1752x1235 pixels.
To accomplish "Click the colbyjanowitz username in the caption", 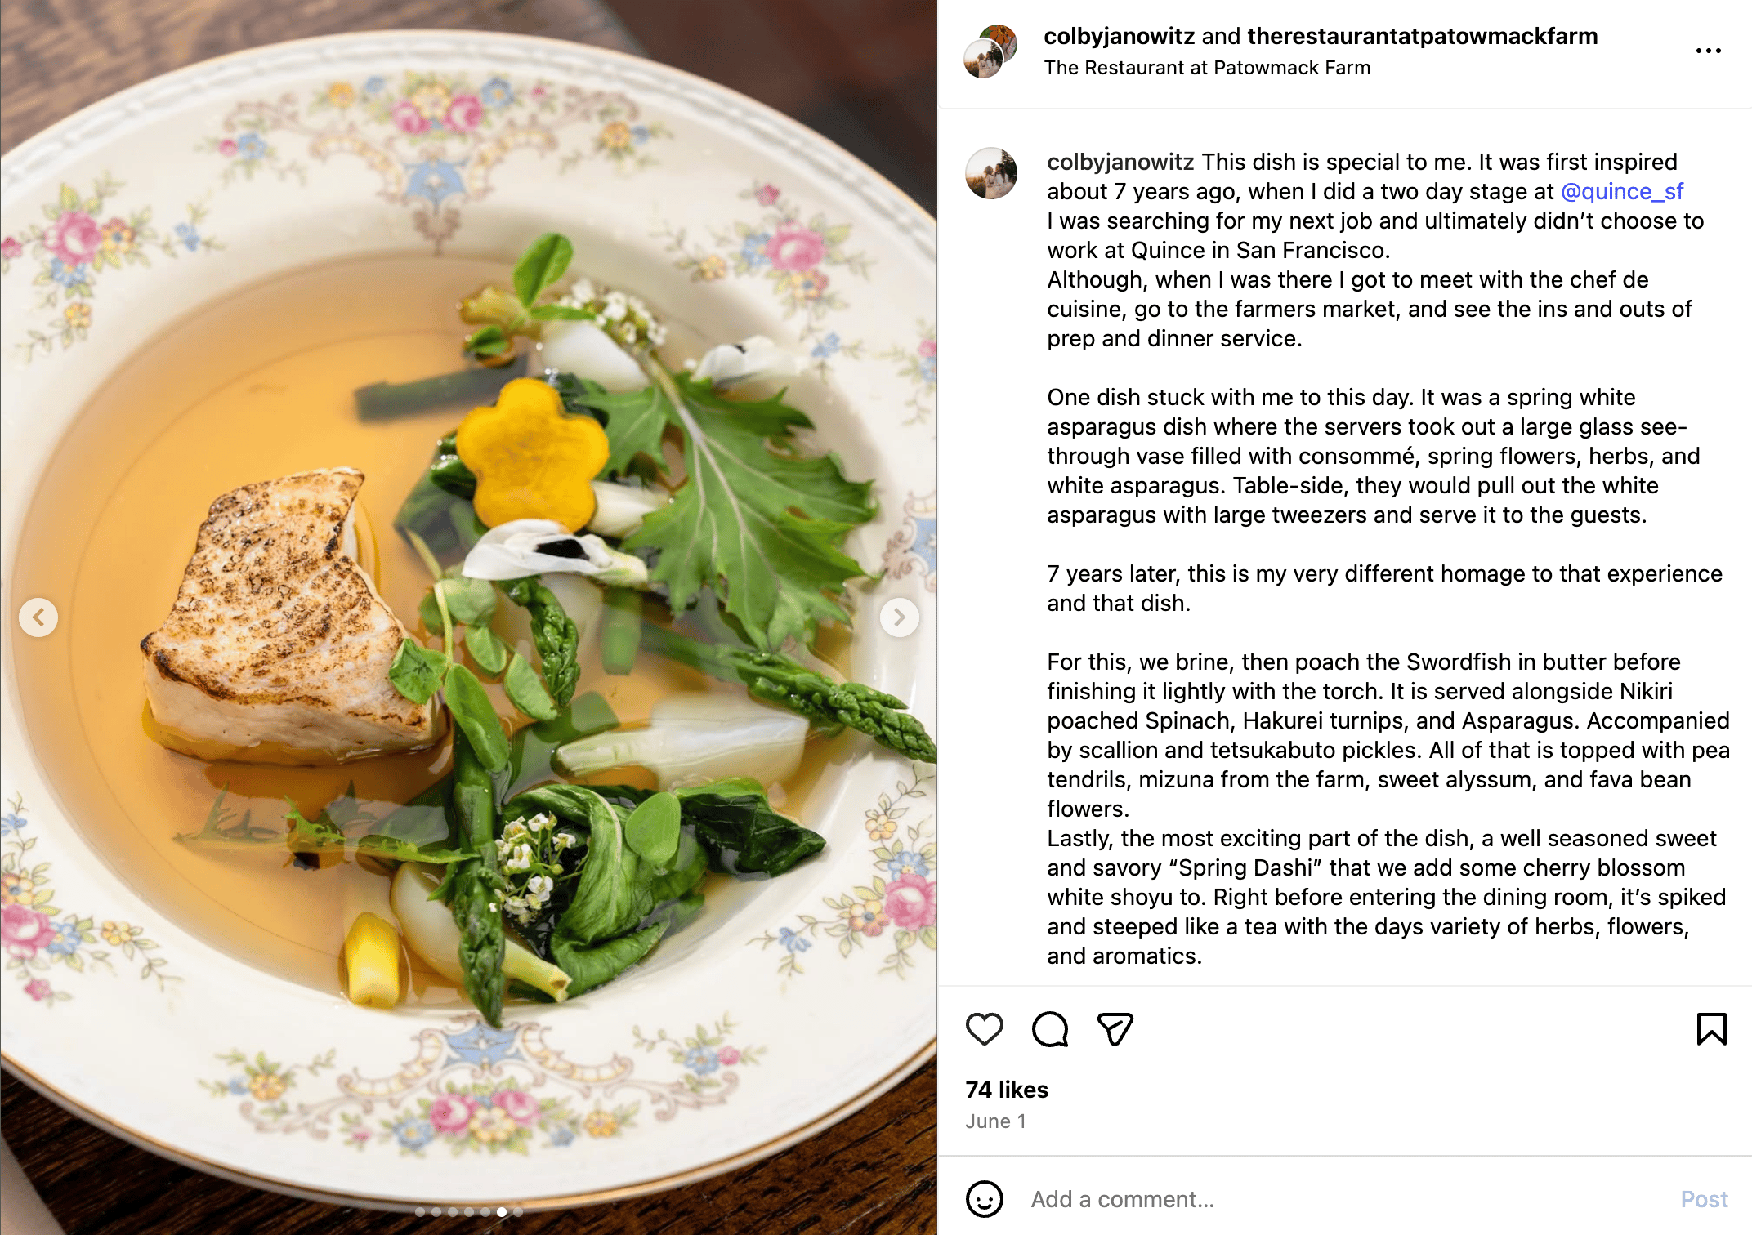I will (1120, 162).
